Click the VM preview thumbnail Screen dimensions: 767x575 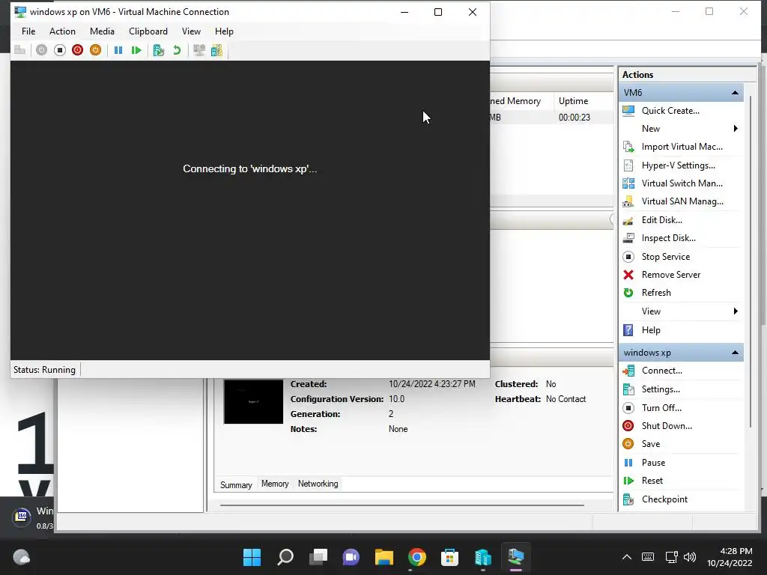(x=253, y=401)
